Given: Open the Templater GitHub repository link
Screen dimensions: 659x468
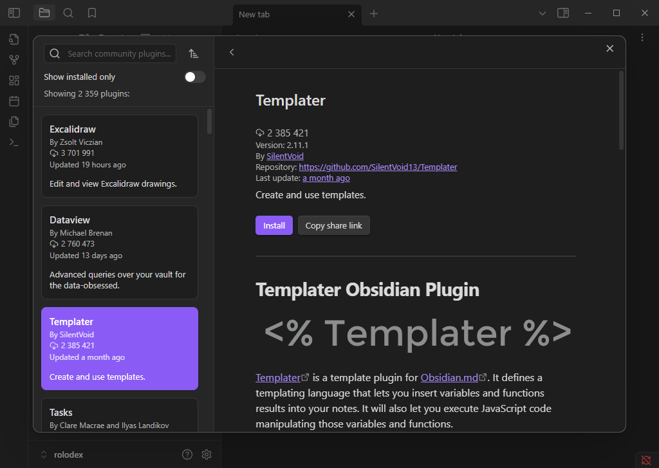Looking at the screenshot, I should tap(378, 167).
